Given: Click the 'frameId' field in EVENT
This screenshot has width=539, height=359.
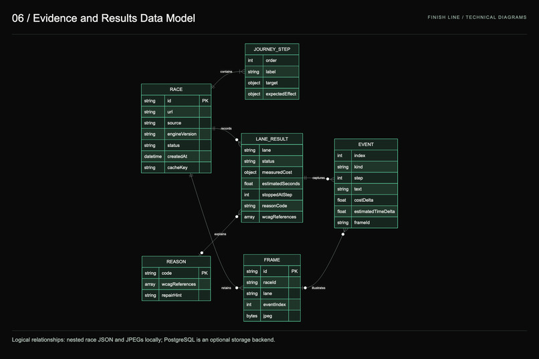Looking at the screenshot, I should tap(374, 222).
